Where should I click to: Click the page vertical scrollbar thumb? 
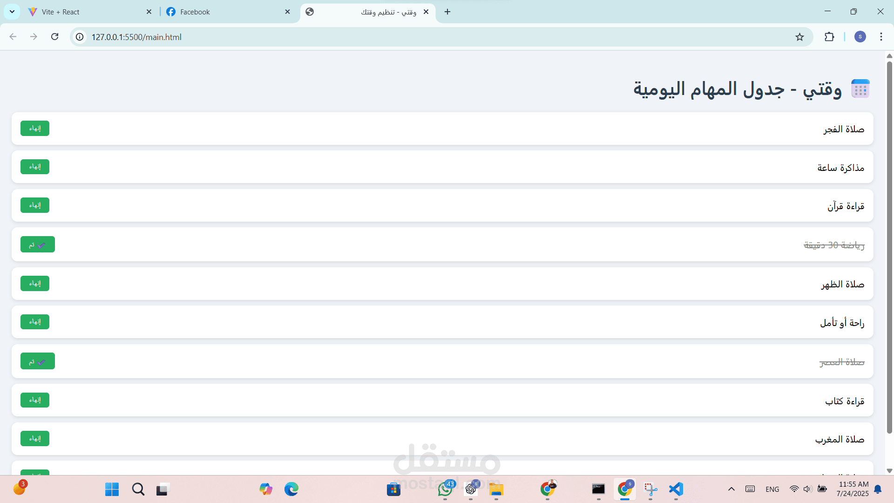pos(889,247)
